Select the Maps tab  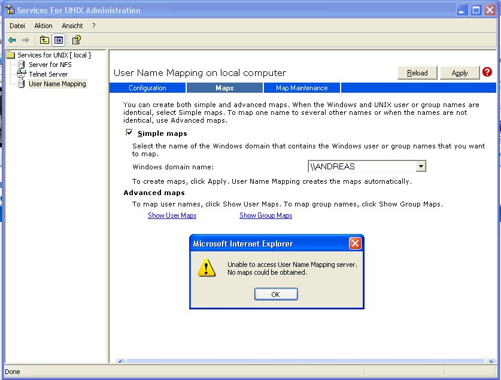click(224, 88)
